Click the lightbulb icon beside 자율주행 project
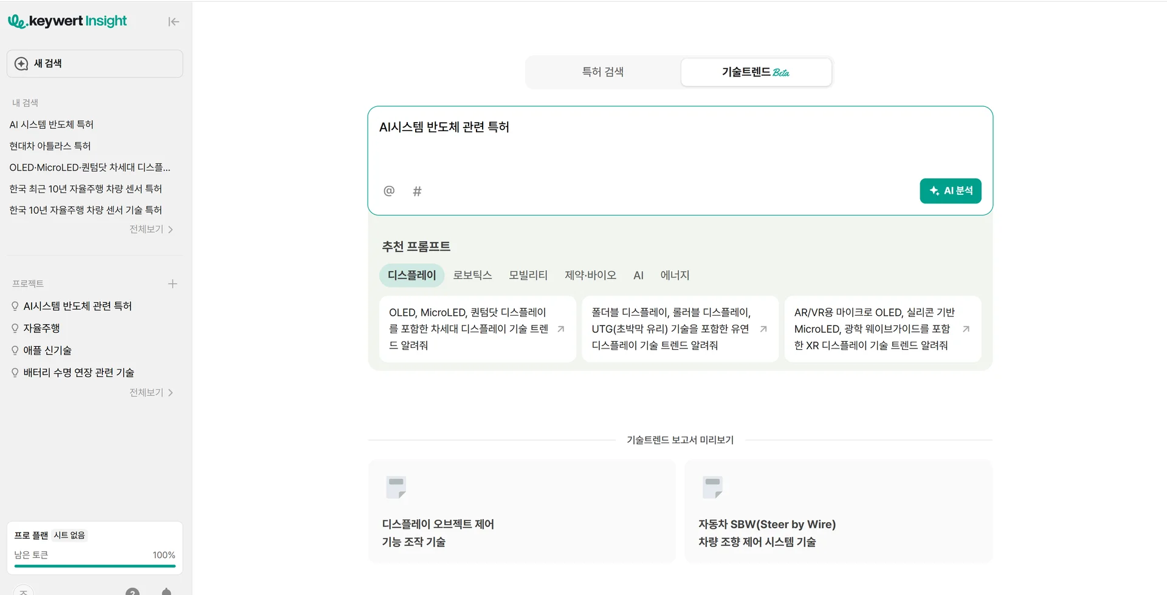The width and height of the screenshot is (1167, 595). tap(15, 328)
